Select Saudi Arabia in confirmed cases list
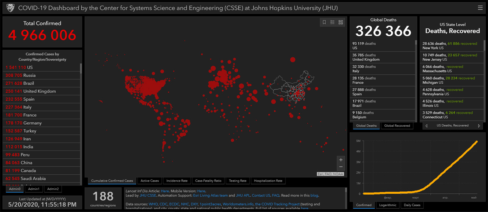The width and height of the screenshot is (488, 212). (x=42, y=178)
